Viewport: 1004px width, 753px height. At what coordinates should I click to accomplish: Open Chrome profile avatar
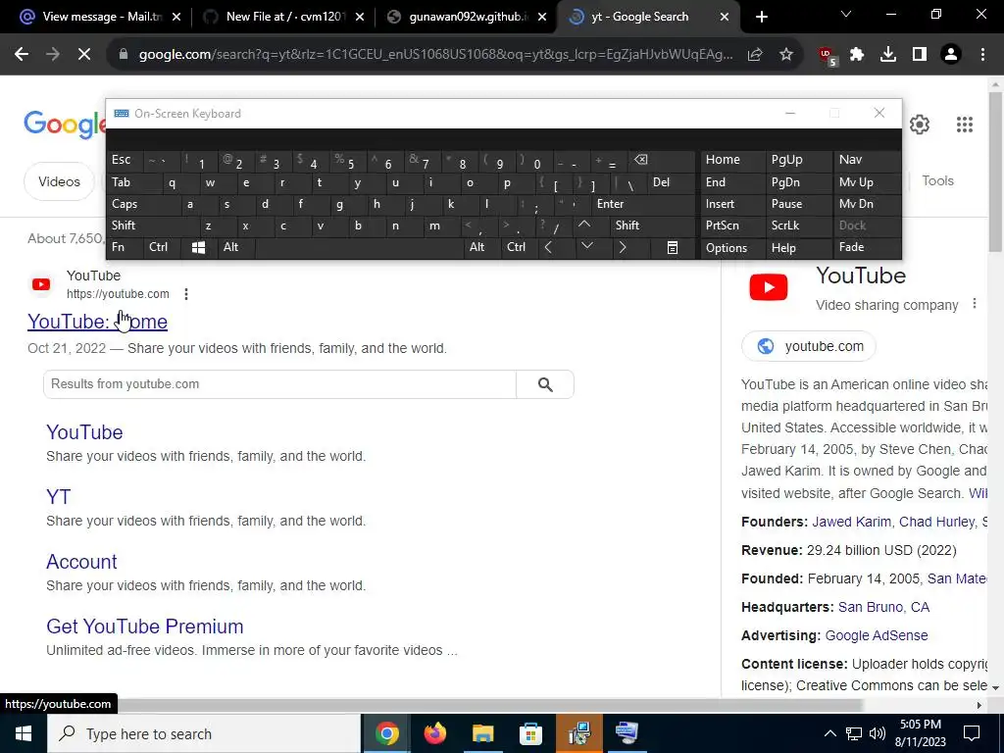click(951, 55)
